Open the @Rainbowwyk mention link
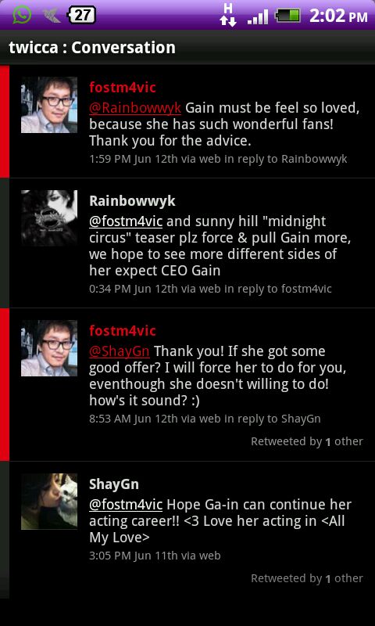The height and width of the screenshot is (626, 375). point(135,108)
